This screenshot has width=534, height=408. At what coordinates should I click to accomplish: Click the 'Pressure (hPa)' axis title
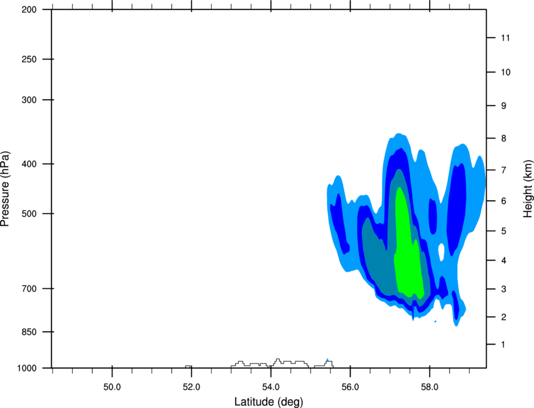point(5,188)
